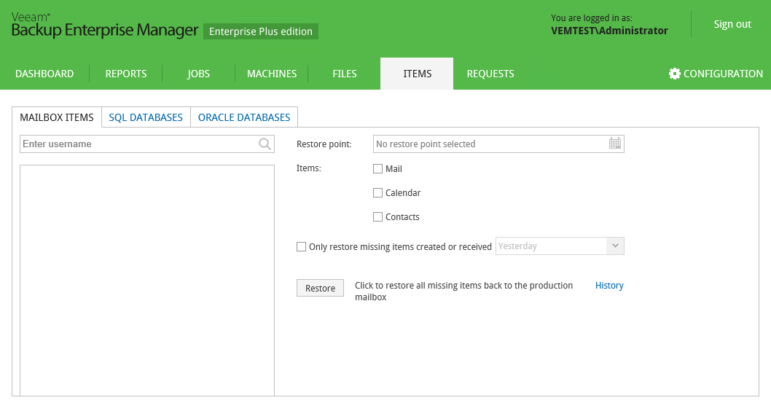Switch to the Reports tab
This screenshot has height=403, width=771.
point(126,74)
